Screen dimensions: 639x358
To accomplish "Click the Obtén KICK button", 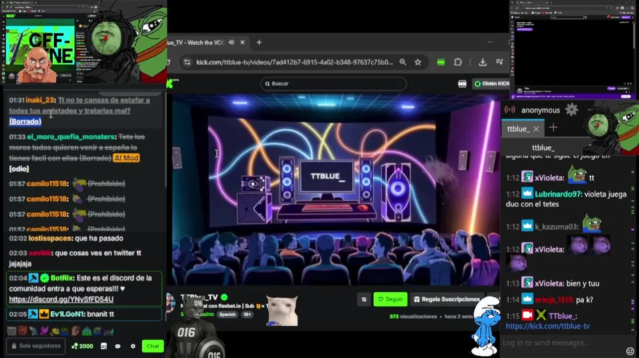I will click(x=492, y=84).
